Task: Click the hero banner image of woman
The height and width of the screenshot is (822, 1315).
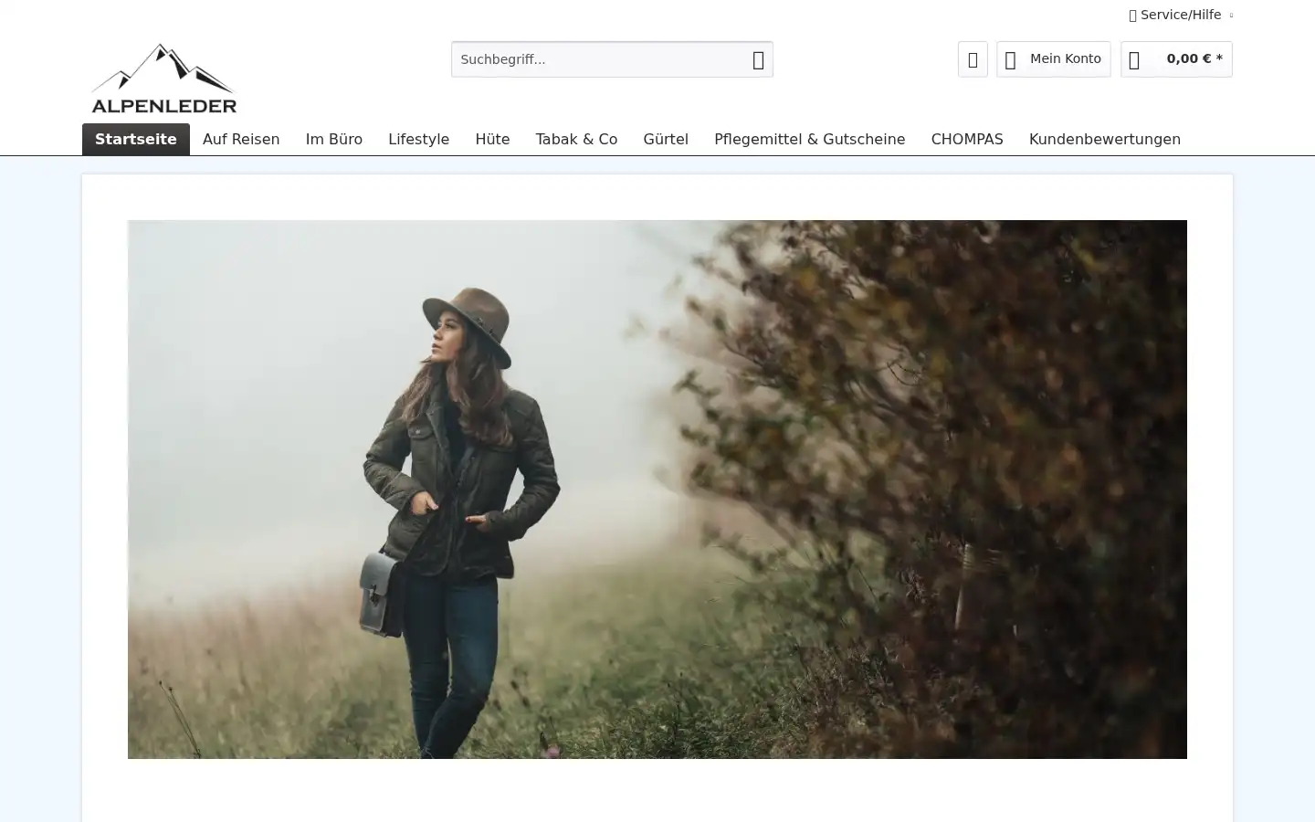Action: click(x=657, y=490)
